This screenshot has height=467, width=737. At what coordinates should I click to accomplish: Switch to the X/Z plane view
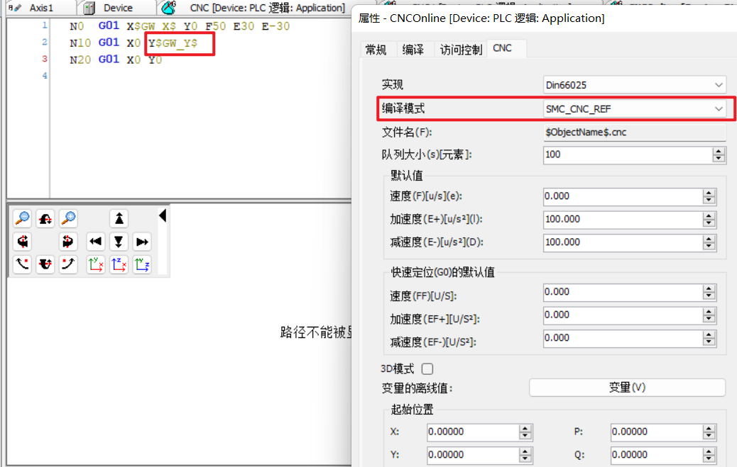(119, 266)
